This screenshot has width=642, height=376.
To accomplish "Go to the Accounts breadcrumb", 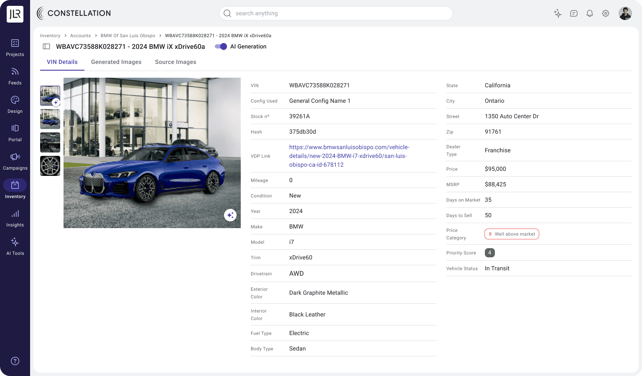I will tap(80, 36).
